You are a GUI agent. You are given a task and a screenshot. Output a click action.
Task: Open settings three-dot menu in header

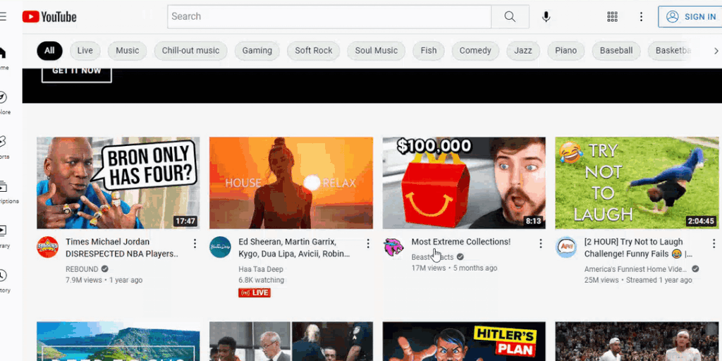(x=641, y=17)
